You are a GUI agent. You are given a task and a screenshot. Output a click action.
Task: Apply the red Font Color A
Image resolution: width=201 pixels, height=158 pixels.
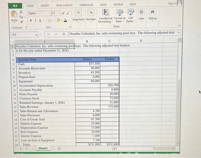(65, 20)
